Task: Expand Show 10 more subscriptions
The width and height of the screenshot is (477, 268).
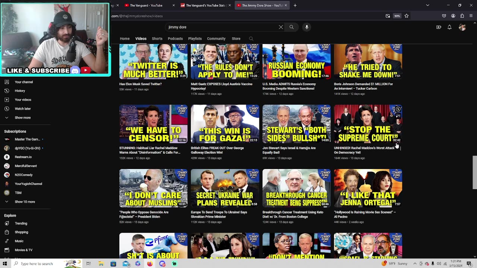Action: 25,202
